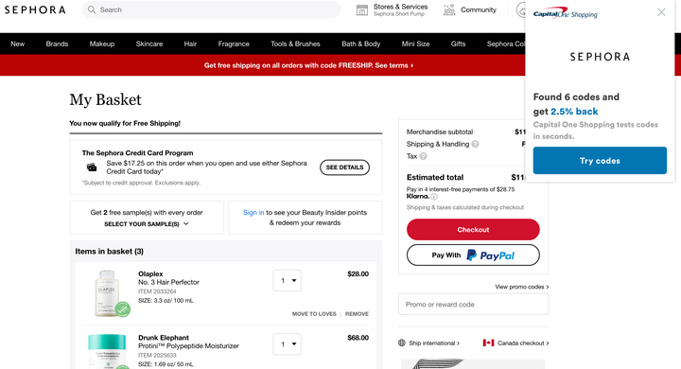The width and height of the screenshot is (681, 369).
Task: Close the Capital One Shopping popup
Action: pos(661,12)
